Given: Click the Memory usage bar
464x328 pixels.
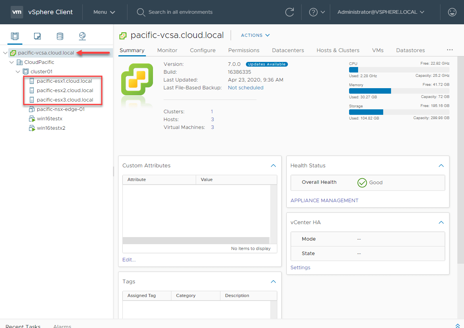Looking at the screenshot, I should click(x=399, y=91).
